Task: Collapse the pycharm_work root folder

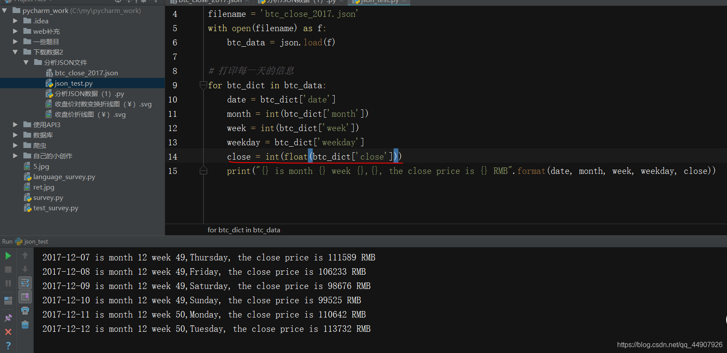Action: pos(5,10)
